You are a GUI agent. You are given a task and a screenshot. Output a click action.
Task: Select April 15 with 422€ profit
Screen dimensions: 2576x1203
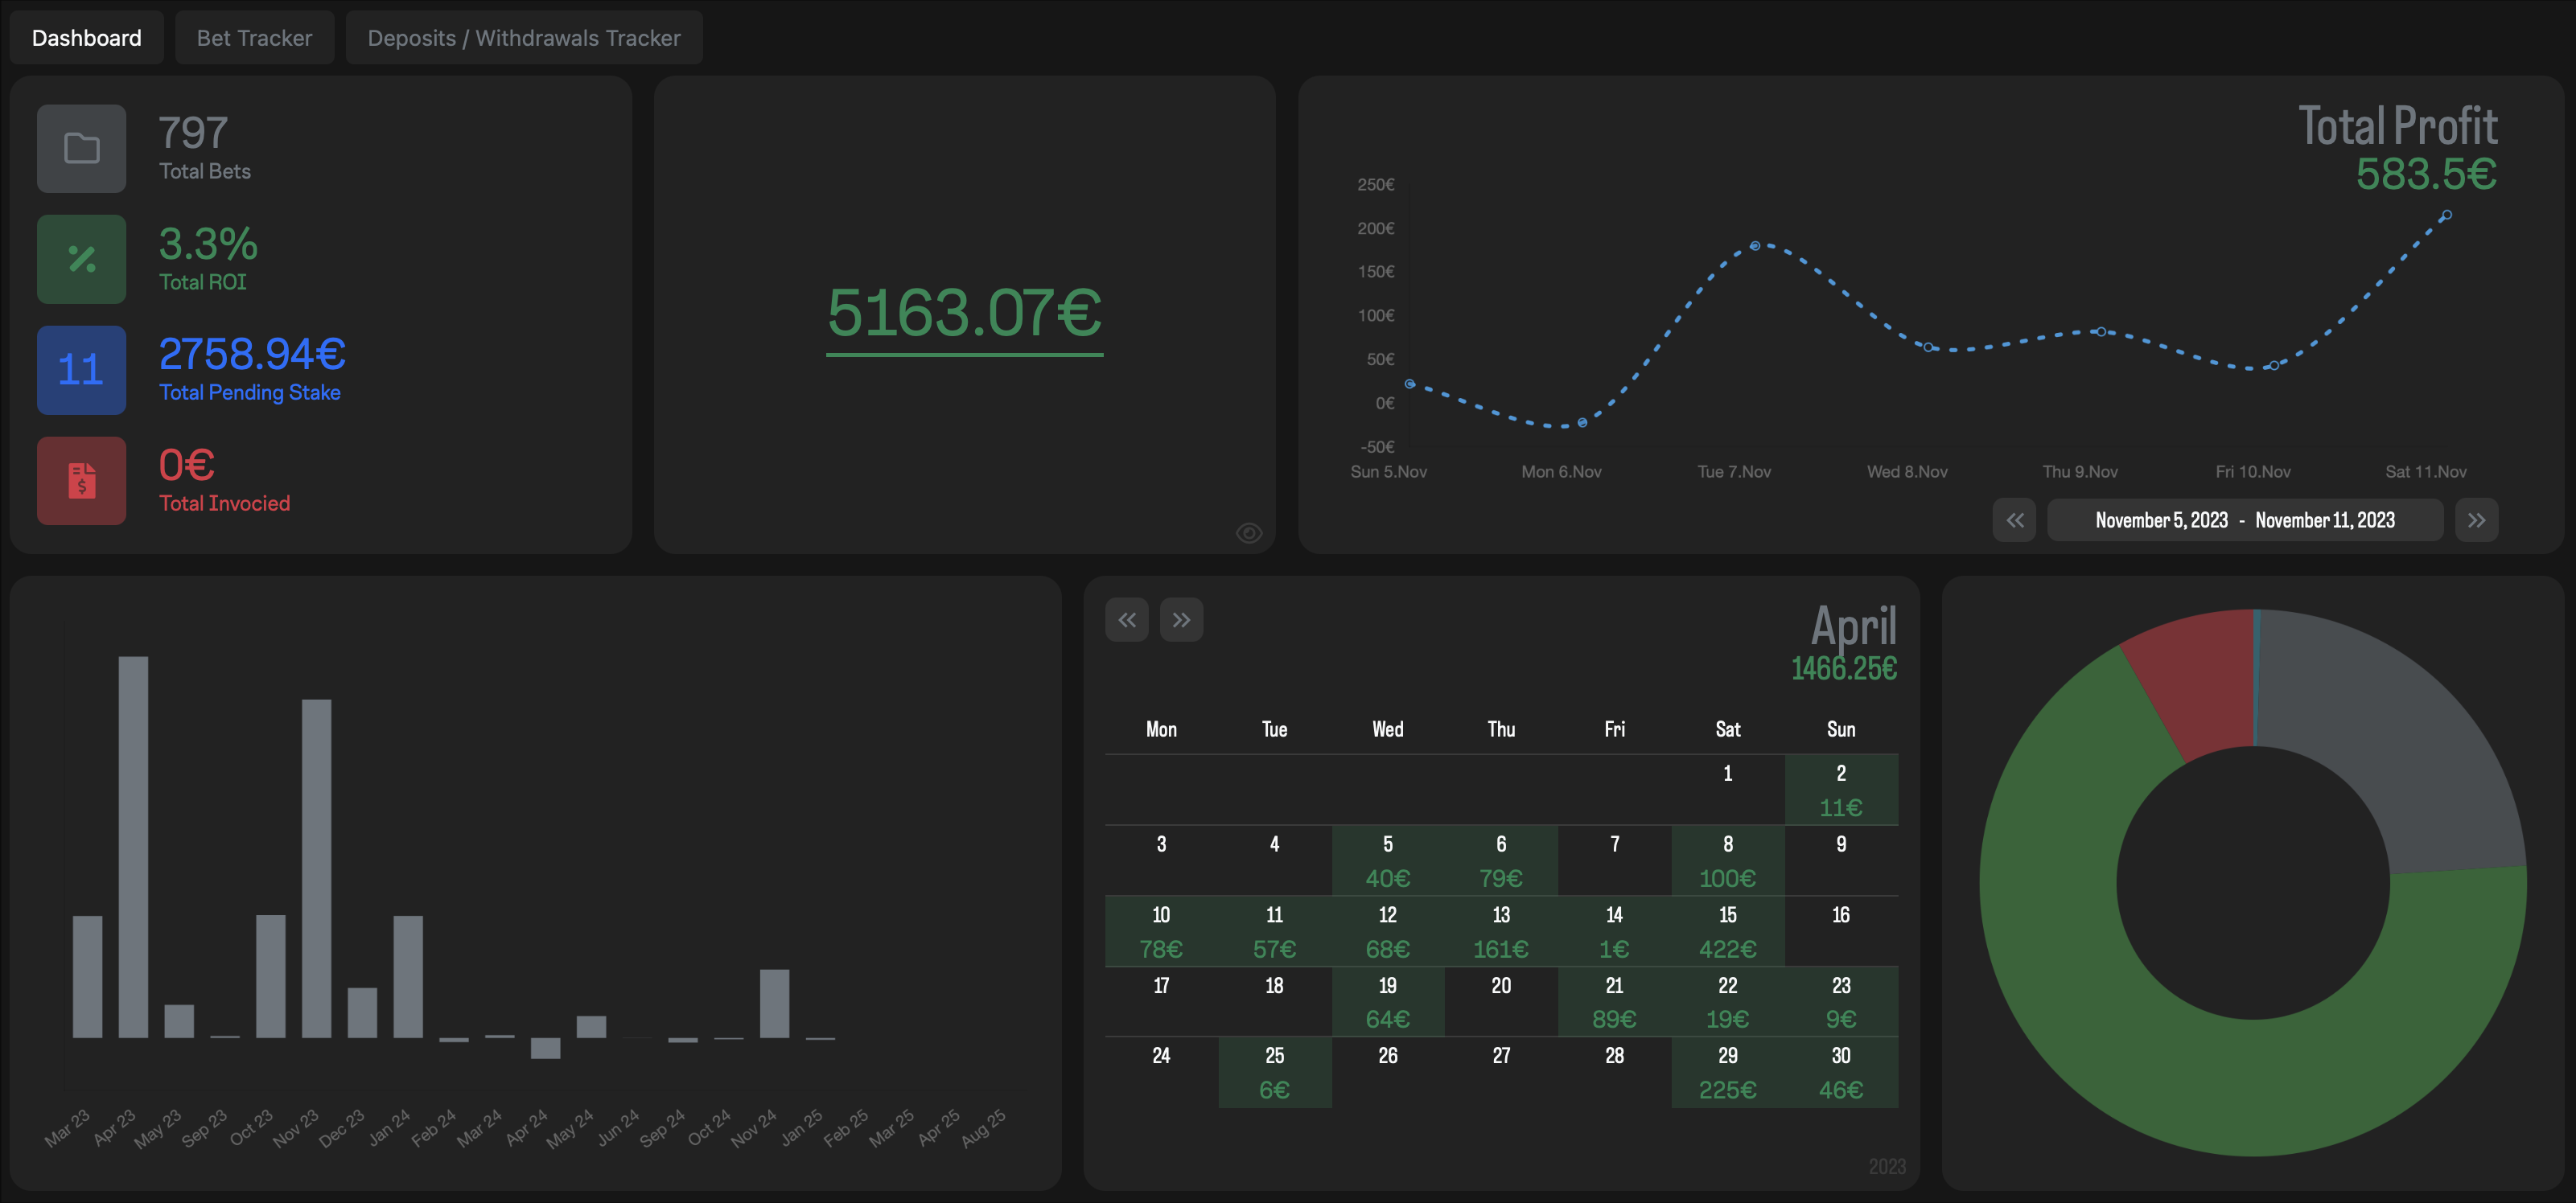pos(1727,931)
